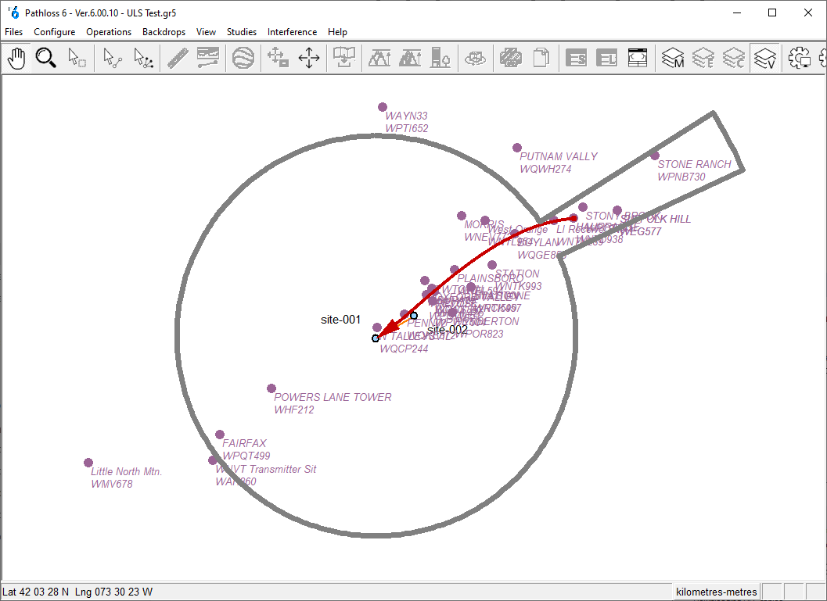Click the globe backdrop icon
The width and height of the screenshot is (827, 601).
tap(243, 58)
